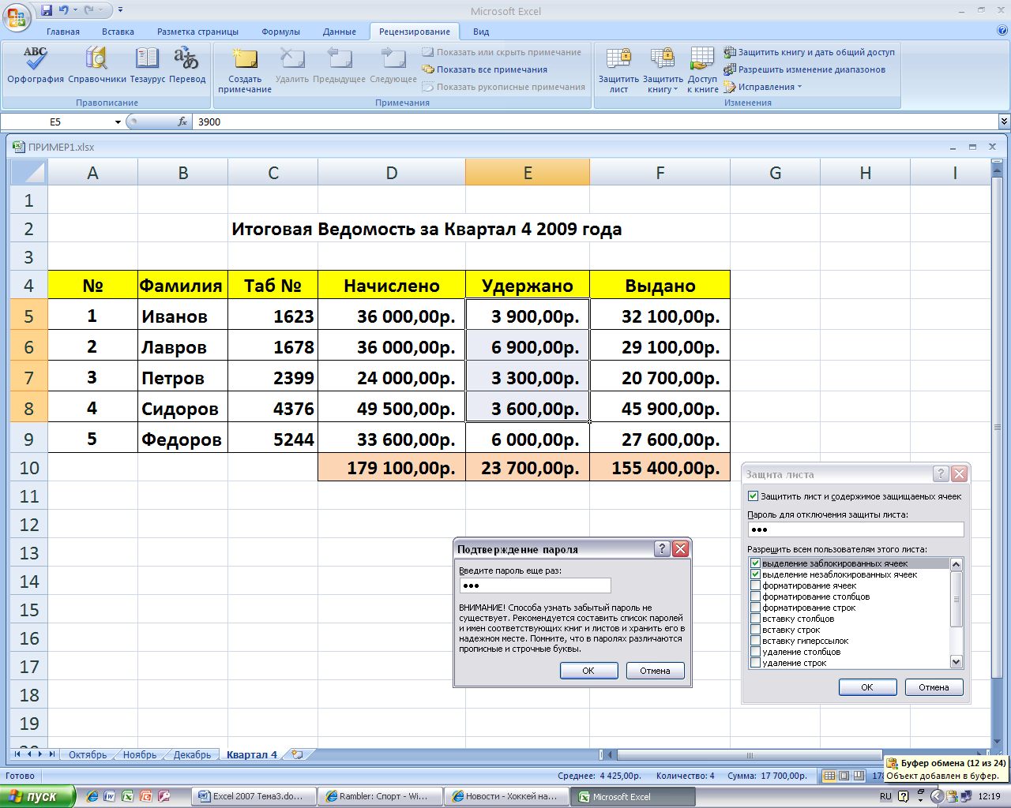
Task: Click Отмена in Подтверждение пароля dialog
Action: [x=655, y=671]
